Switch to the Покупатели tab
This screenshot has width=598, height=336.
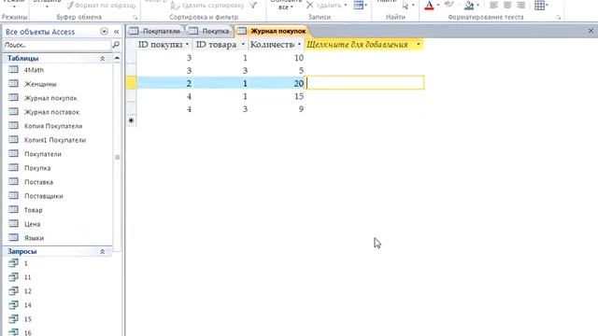155,31
